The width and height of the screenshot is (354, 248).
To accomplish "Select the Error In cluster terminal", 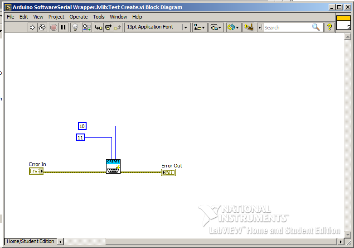I will coord(36,171).
